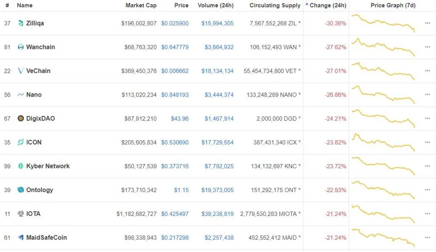The image size is (436, 252).
Task: Click the Wanchain coin logo icon
Action: tap(20, 47)
